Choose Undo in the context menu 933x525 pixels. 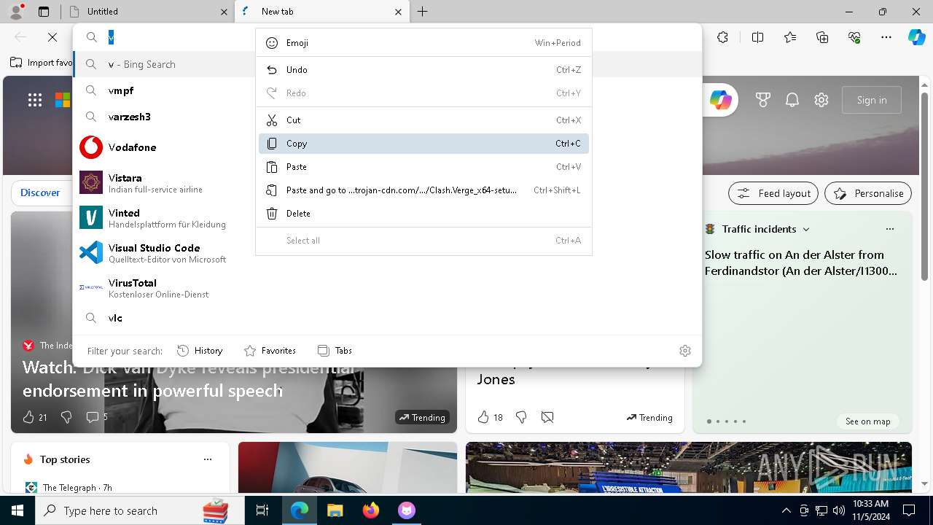423,70
